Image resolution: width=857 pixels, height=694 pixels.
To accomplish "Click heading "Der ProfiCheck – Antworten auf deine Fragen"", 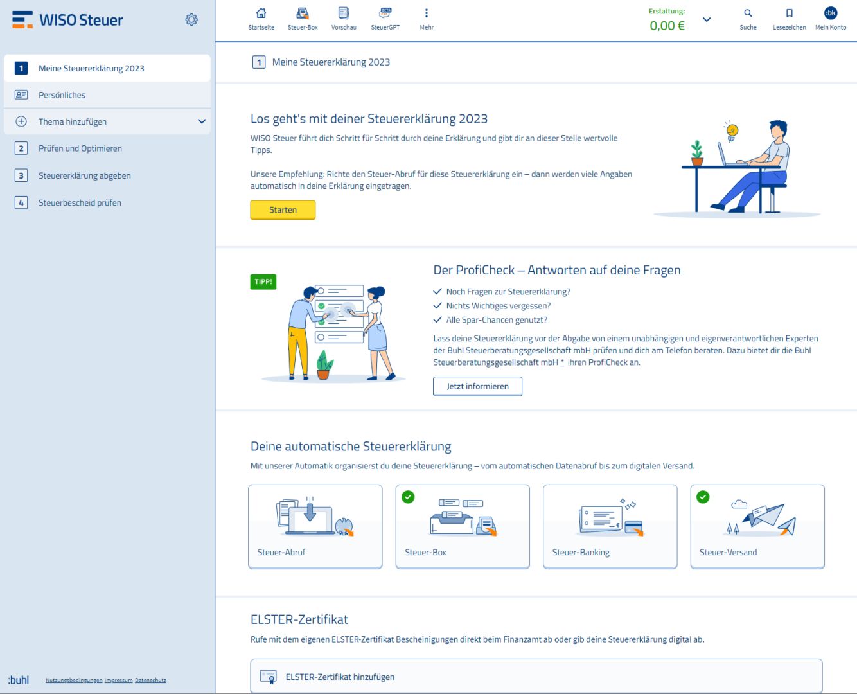I will [557, 271].
